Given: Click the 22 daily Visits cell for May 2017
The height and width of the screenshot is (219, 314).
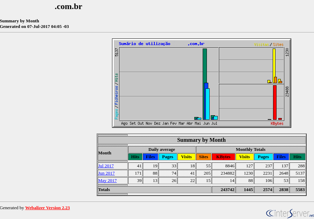Looking at the screenshot, I should (x=187, y=181).
